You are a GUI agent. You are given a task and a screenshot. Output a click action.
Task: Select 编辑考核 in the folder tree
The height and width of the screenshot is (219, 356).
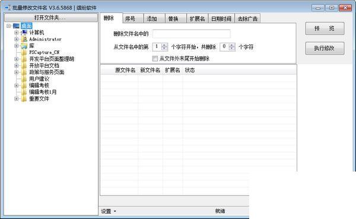click(39, 85)
